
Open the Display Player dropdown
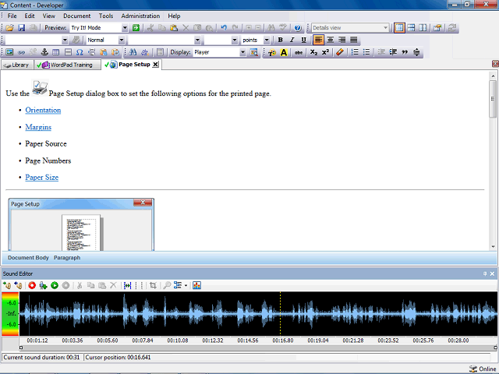click(242, 52)
